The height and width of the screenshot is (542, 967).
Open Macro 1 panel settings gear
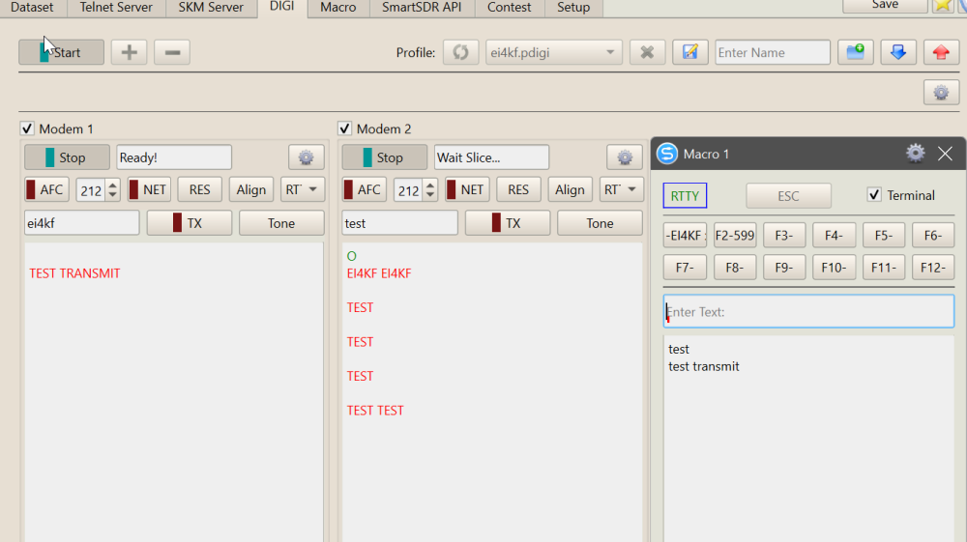click(x=915, y=153)
